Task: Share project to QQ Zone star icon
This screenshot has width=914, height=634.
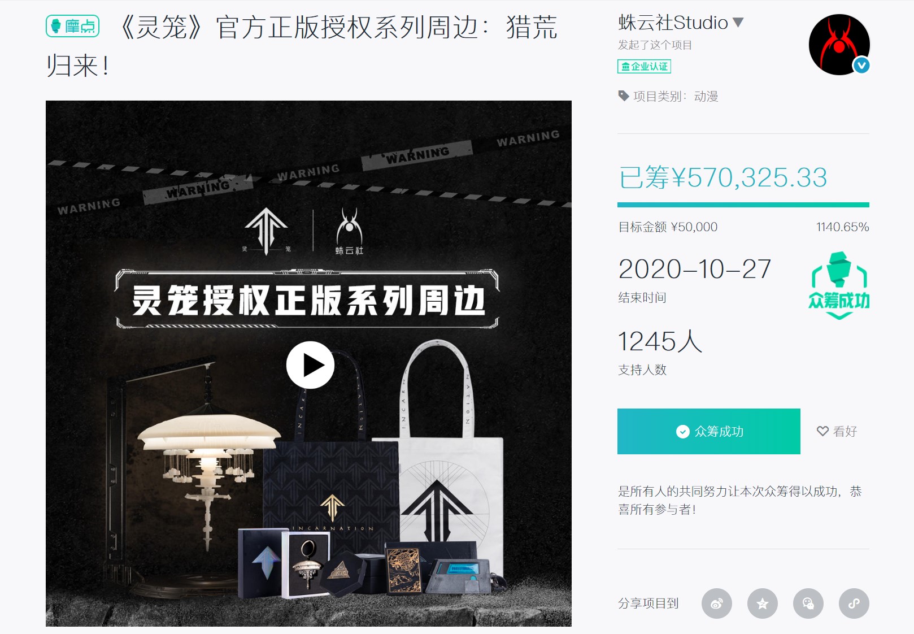Action: 762,603
